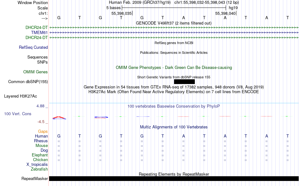Open the GENCODE V49lift37 track title
The image size is (299, 186).
[174, 23]
